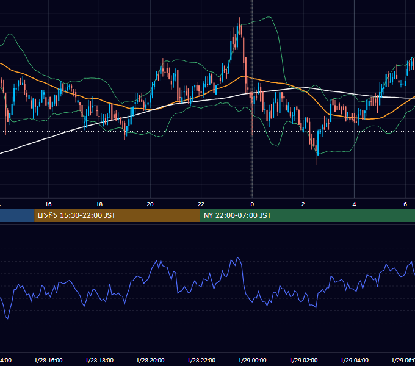The height and width of the screenshot is (366, 415).
Task: Click the 1/28 16:00 time axis label
Action: point(48,360)
